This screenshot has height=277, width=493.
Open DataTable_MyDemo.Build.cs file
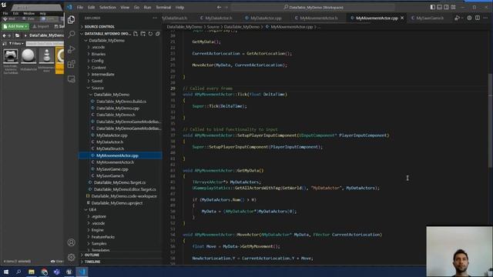point(121,102)
